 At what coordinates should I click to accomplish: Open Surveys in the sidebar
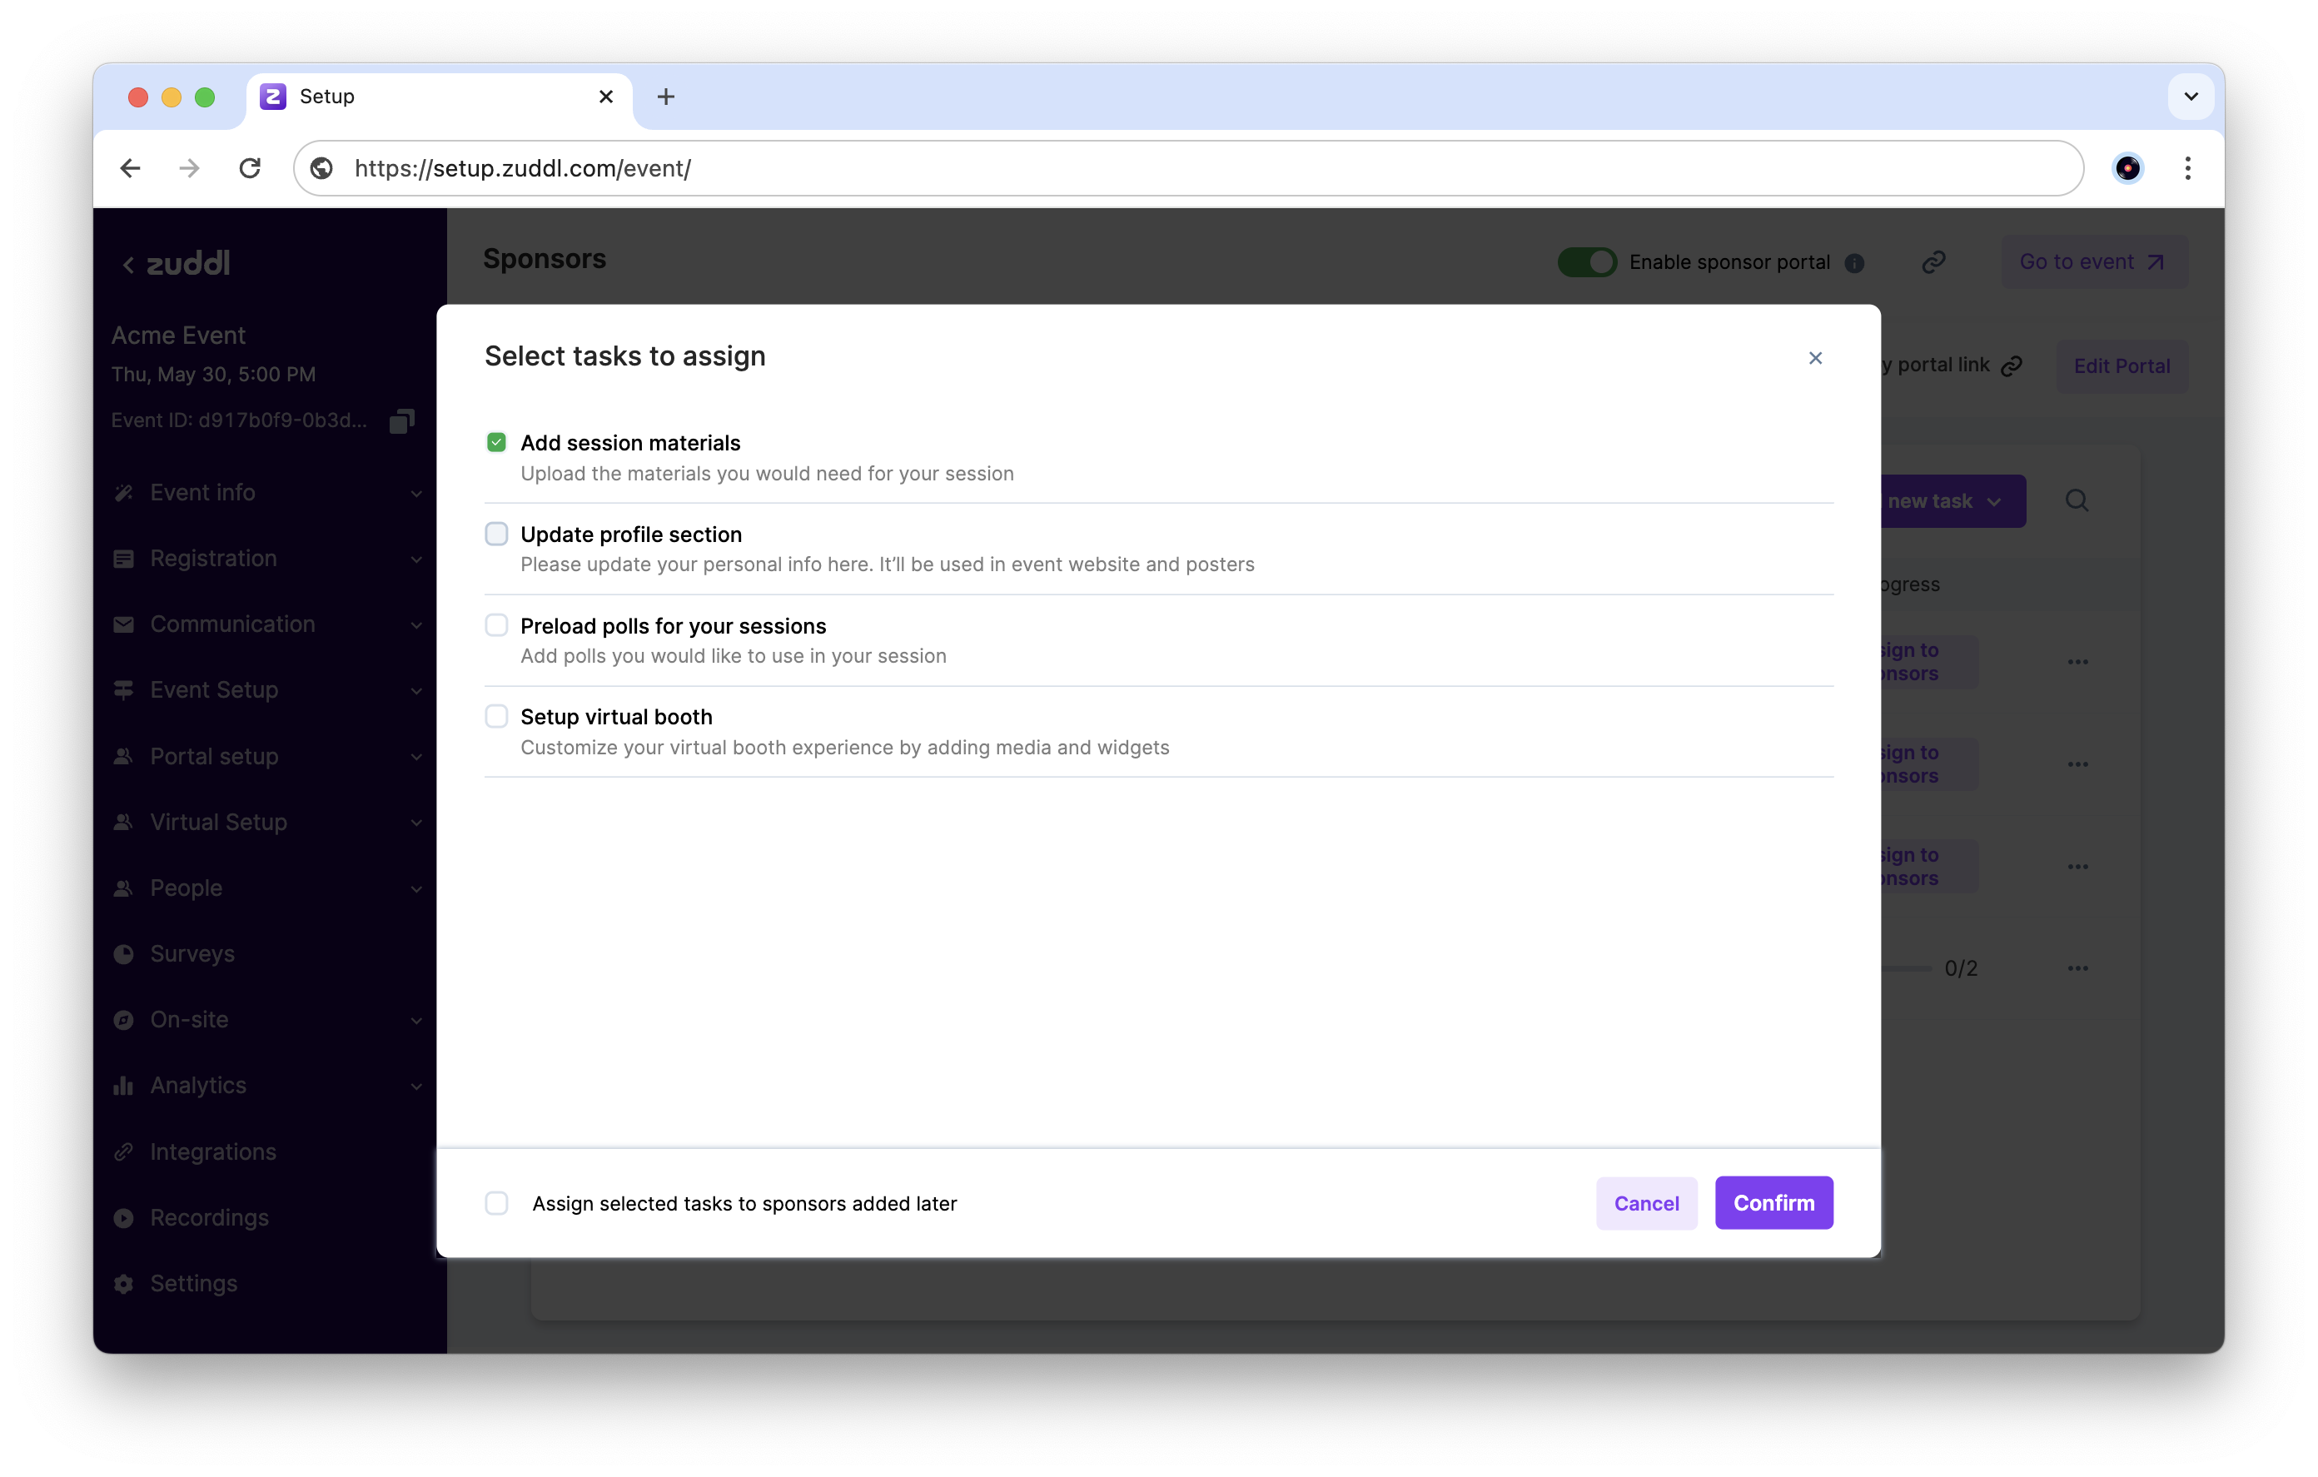coord(192,953)
